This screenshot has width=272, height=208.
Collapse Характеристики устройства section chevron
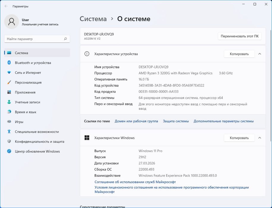(x=260, y=54)
